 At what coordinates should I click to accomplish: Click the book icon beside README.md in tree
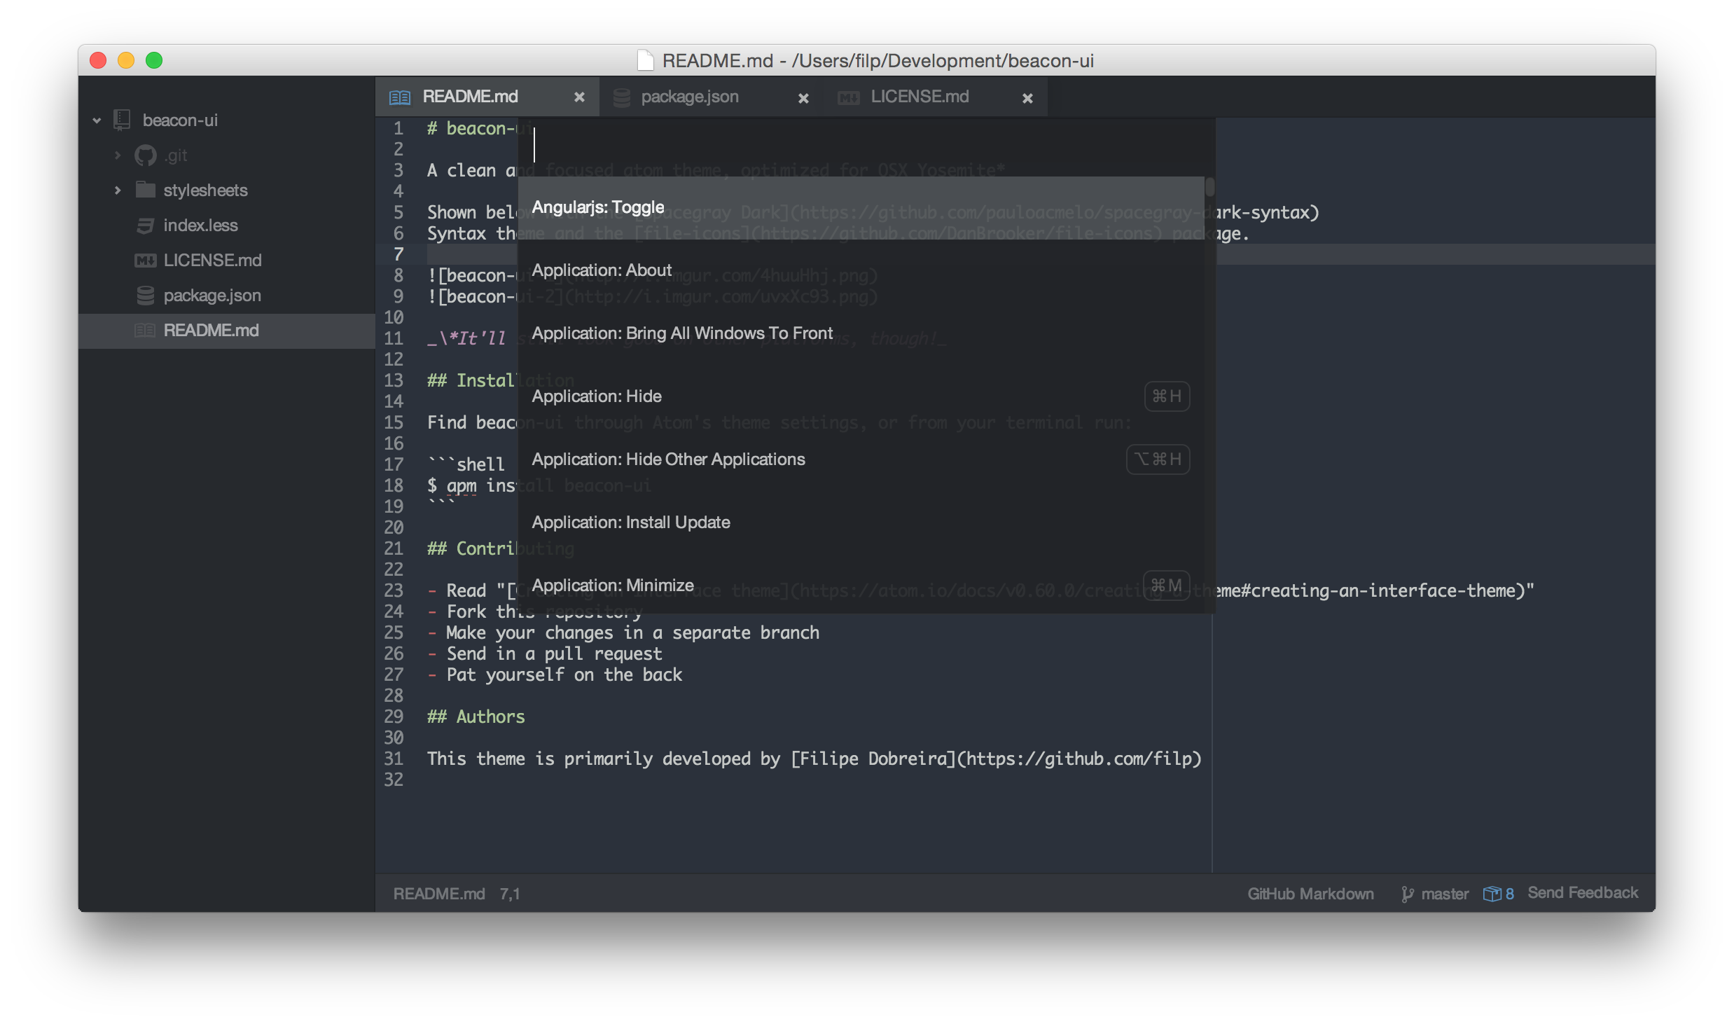[x=145, y=330]
